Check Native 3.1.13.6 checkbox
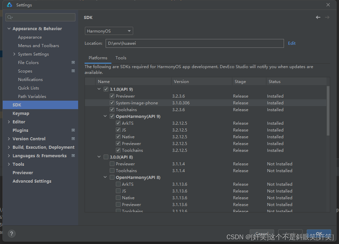This screenshot has width=339, height=244. (118, 198)
